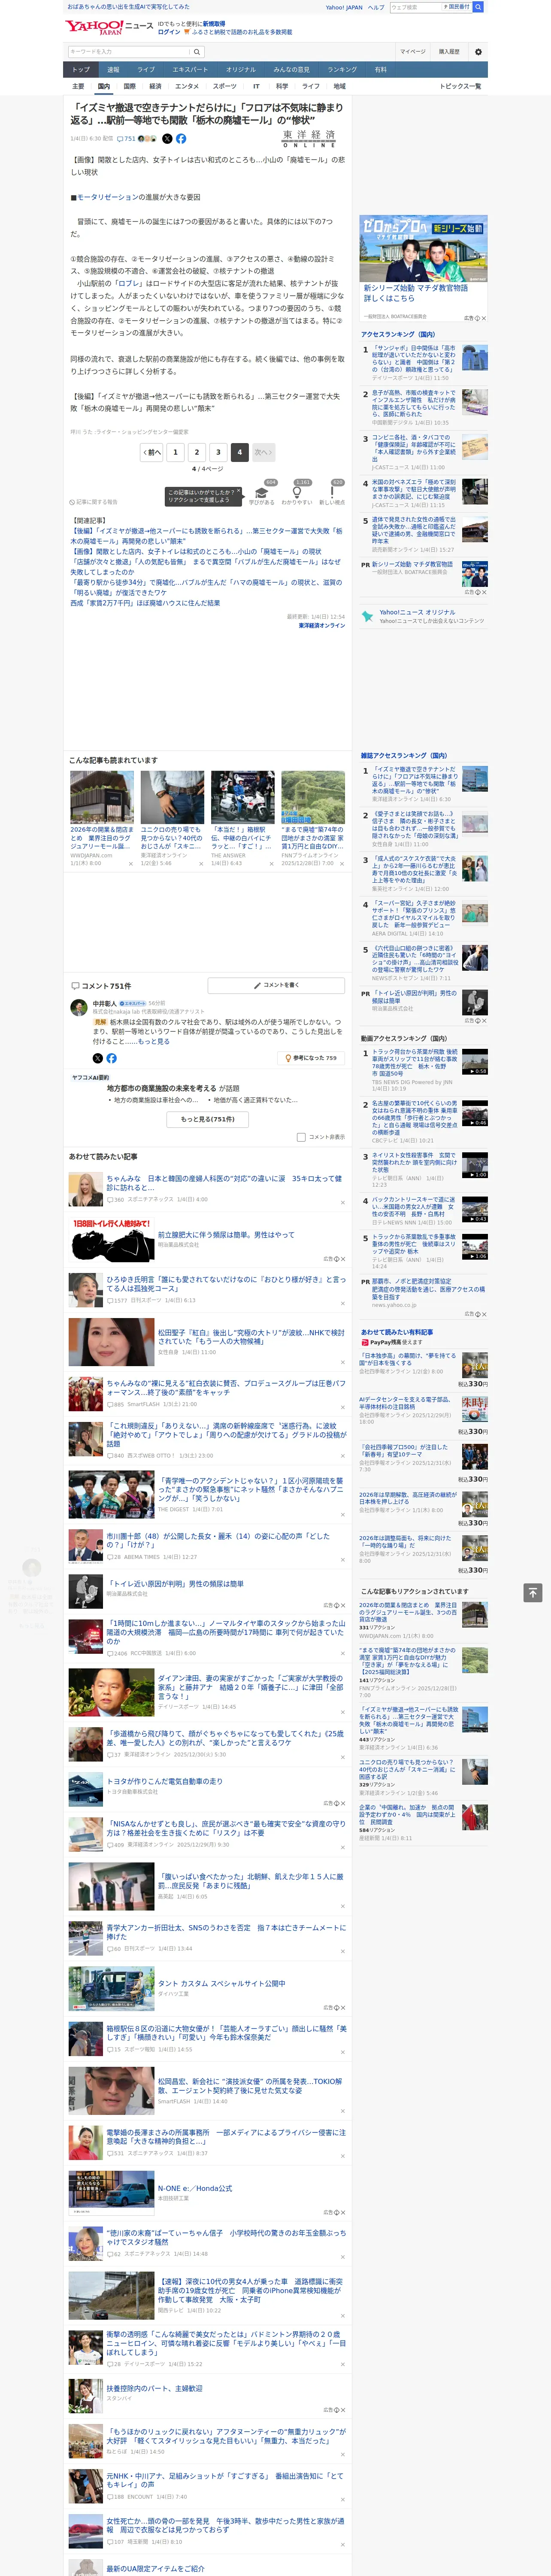Open 松田聖子「紅白」article link
Image resolution: width=551 pixels, height=2576 pixels.
[251, 1337]
